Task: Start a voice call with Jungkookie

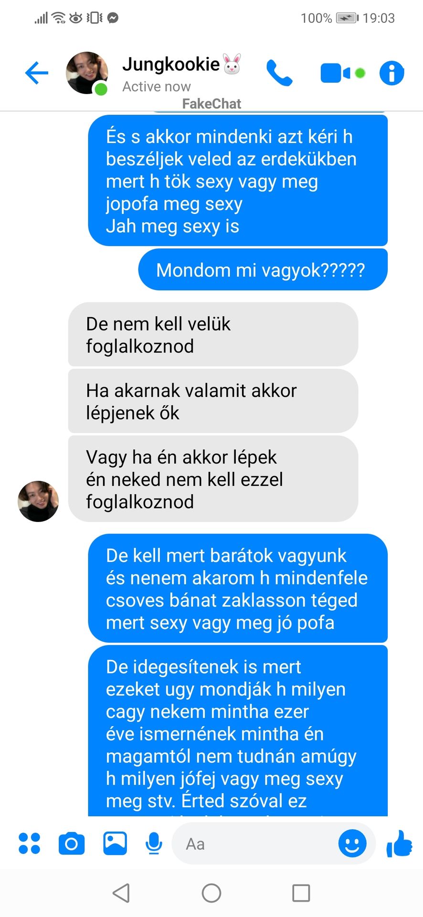Action: coord(279,73)
